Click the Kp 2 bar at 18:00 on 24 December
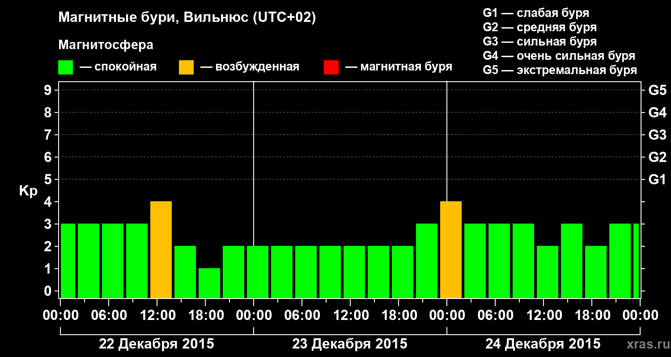Viewport: 671px width, 357px height. (596, 272)
